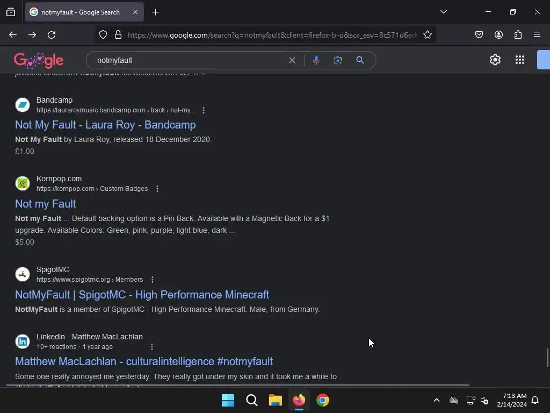Open more options for Bandcamp result
The height and width of the screenshot is (413, 550).
204,110
